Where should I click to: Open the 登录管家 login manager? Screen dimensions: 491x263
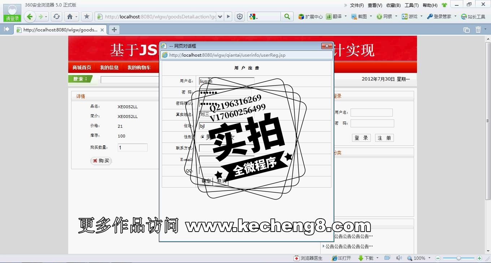[x=439, y=17]
